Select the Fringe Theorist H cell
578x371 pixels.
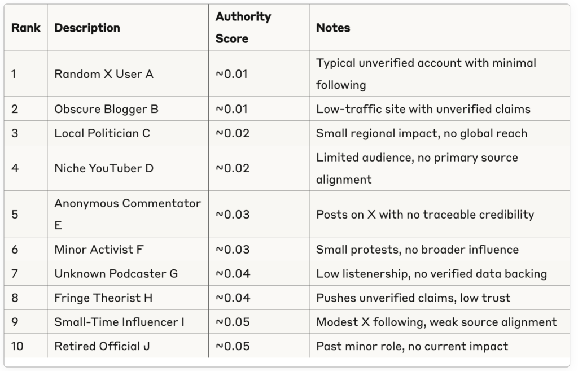coord(128,298)
